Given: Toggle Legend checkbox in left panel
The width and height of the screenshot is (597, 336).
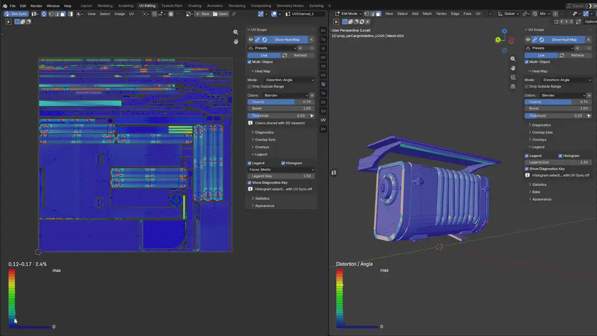Looking at the screenshot, I should 250,163.
